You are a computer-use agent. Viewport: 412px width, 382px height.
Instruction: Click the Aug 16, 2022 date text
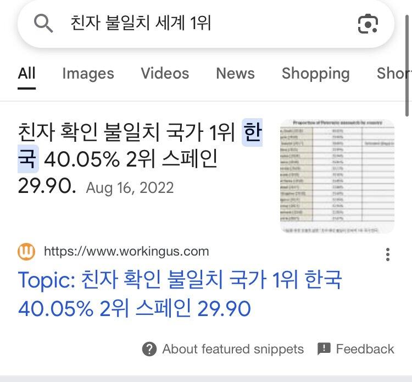(x=130, y=188)
